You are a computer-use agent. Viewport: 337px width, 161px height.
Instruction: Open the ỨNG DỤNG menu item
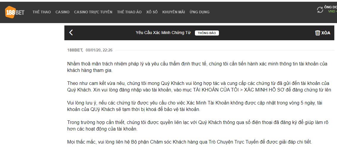199,12
